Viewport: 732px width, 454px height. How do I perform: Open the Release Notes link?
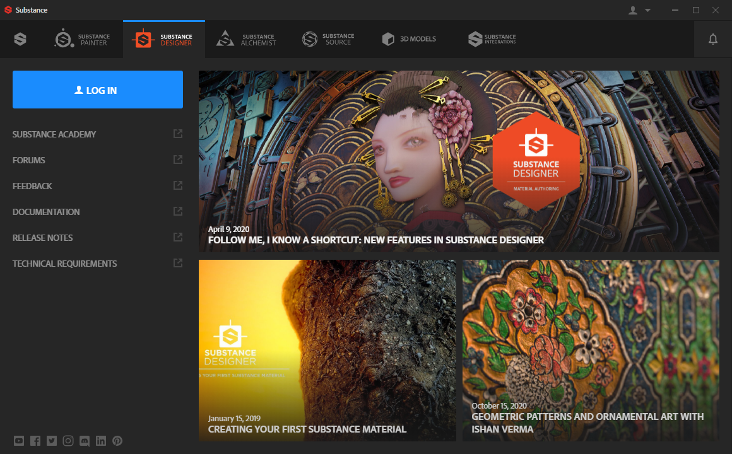(x=42, y=238)
